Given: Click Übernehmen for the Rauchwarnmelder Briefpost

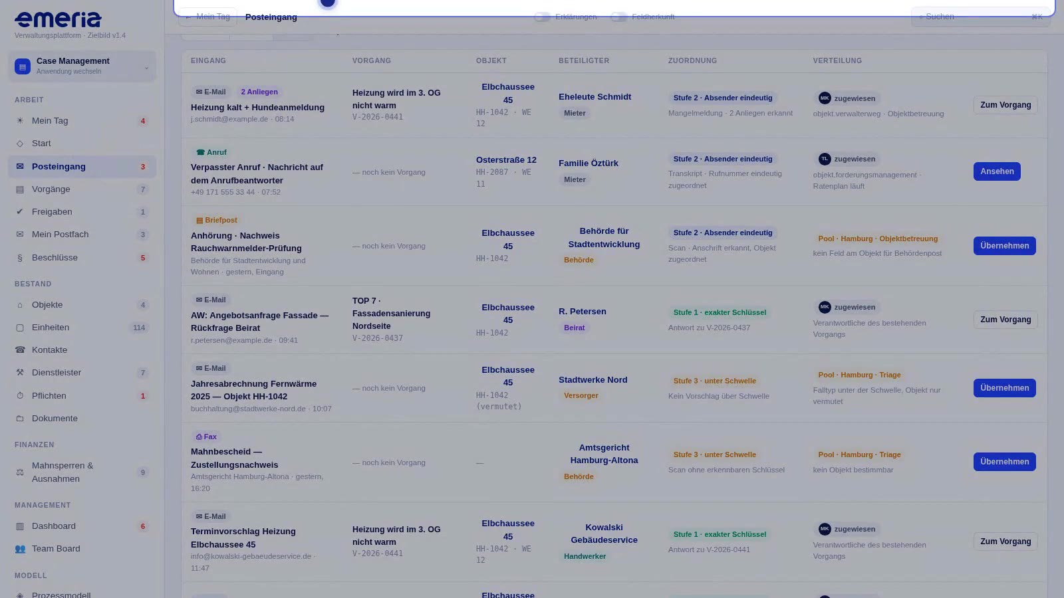Looking at the screenshot, I should click(1004, 246).
